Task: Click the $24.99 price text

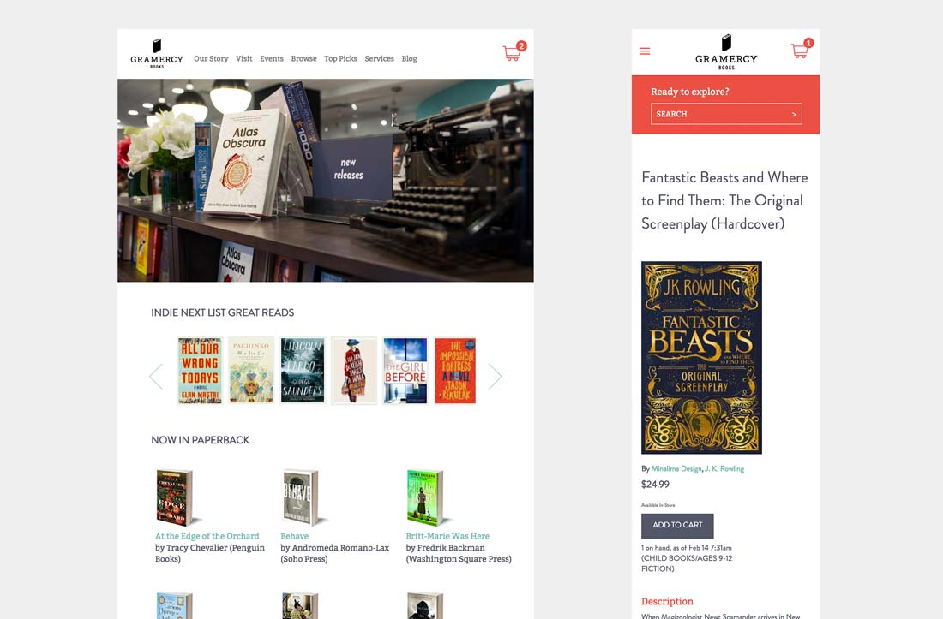Action: point(655,485)
